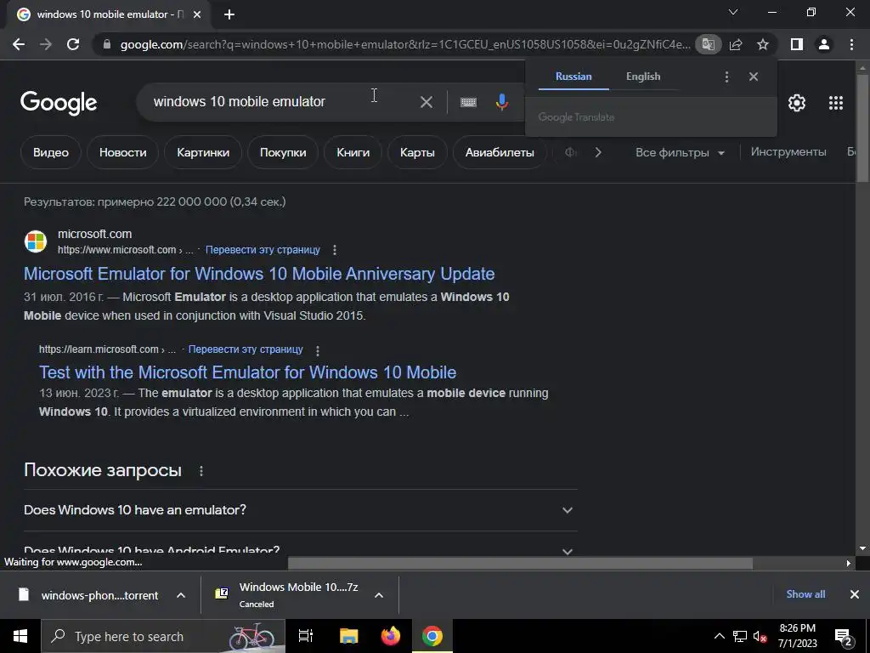Translate the learn.microsoft.com result page
Image resolution: width=870 pixels, height=653 pixels.
pyautogui.click(x=246, y=349)
